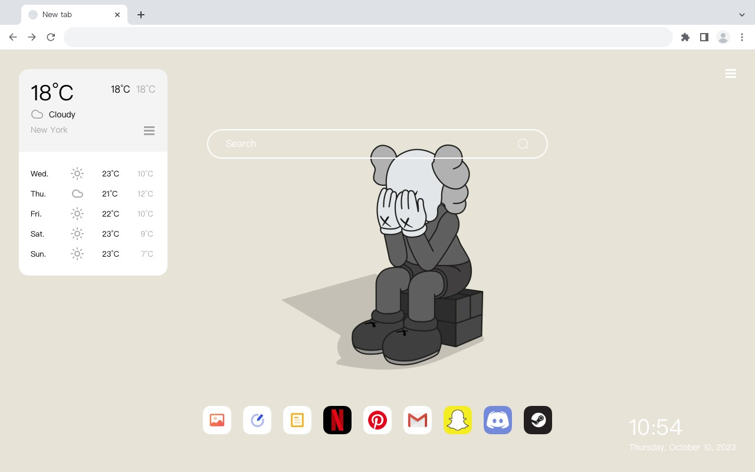Open the wallpaper gallery shortcut icon
This screenshot has height=472, width=755.
[x=217, y=420]
